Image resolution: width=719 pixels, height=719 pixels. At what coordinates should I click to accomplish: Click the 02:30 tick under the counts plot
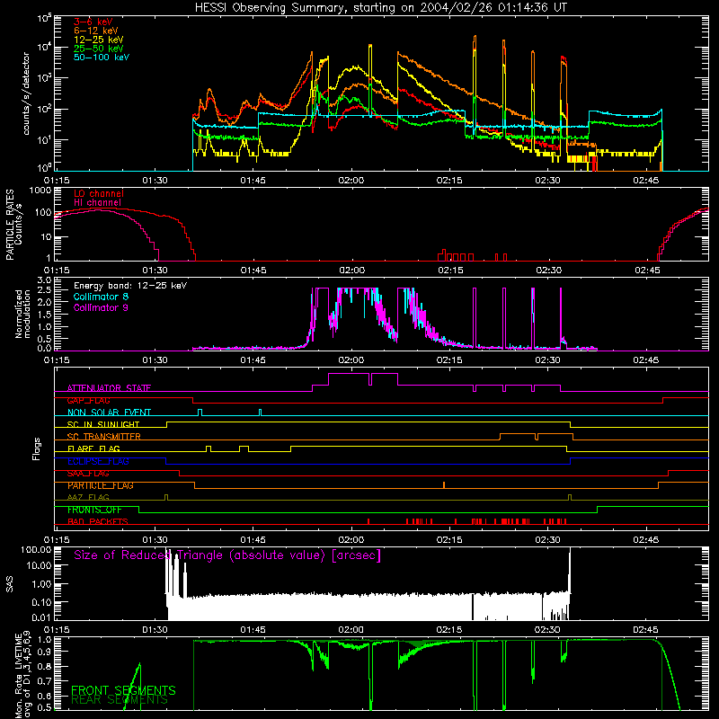(x=547, y=181)
